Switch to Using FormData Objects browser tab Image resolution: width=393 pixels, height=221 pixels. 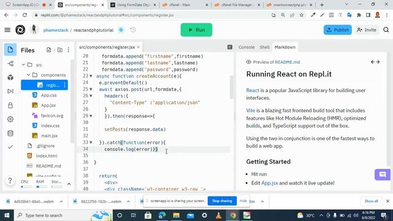click(133, 5)
